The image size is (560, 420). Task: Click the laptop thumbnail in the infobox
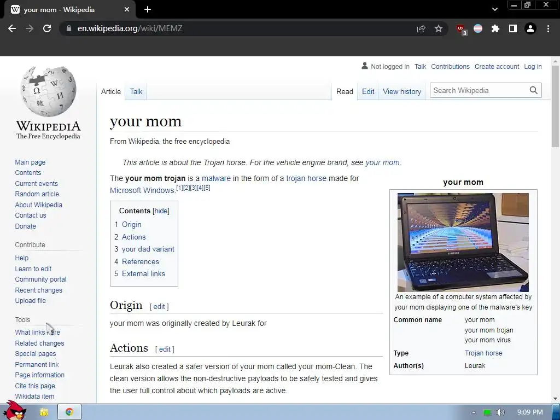click(x=463, y=242)
